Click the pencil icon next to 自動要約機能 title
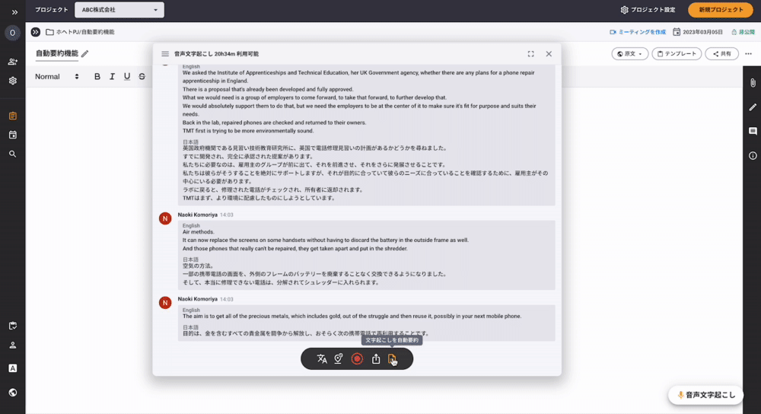761x414 pixels. 85,54
